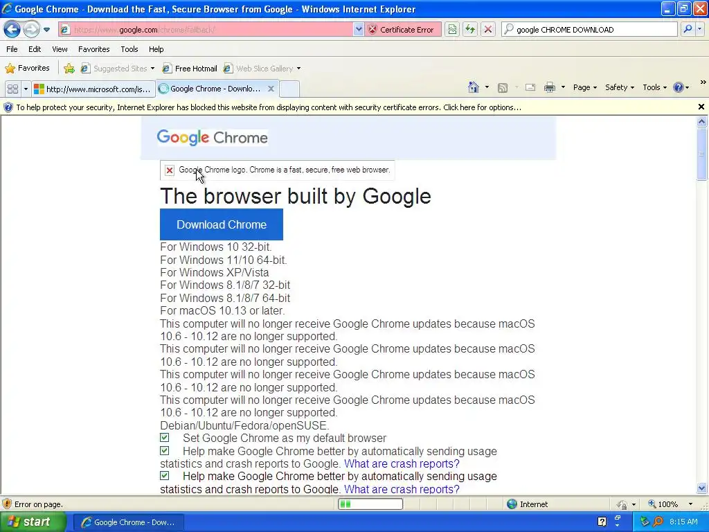This screenshot has height=532, width=709.
Task: Click the Forward navigation arrow
Action: [x=30, y=30]
